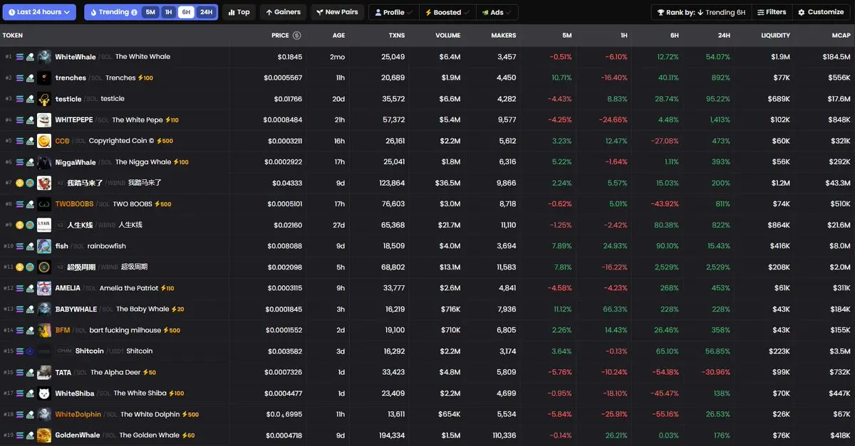Image resolution: width=855 pixels, height=446 pixels.
Task: Click boost 500 badge on Copyrighted Coin
Action: point(163,141)
